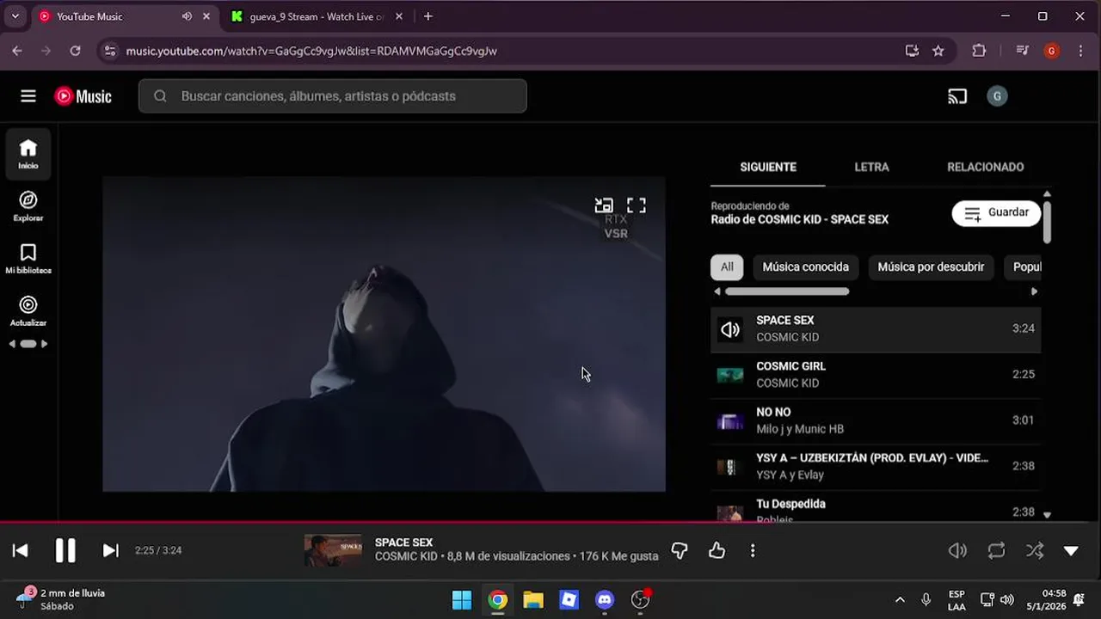Reload the page
Viewport: 1101px width, 619px height.
pyautogui.click(x=75, y=51)
